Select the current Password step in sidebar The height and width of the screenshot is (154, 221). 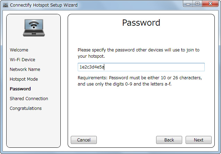(20, 89)
